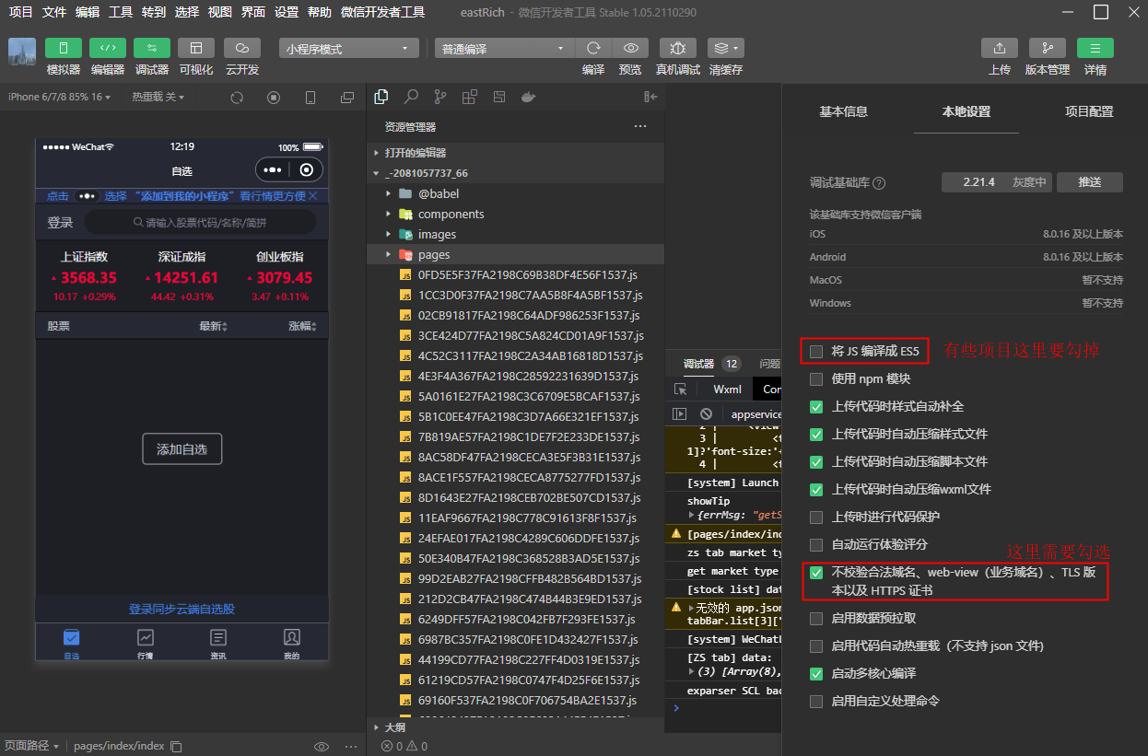The width and height of the screenshot is (1148, 756).
Task: Open the 文件 menu
Action: 54,12
